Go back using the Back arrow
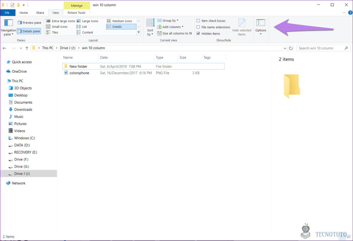Image resolution: width=353 pixels, height=241 pixels. (x=5, y=48)
